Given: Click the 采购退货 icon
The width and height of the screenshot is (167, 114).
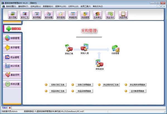Looking at the screenshot, I should 100,63.
